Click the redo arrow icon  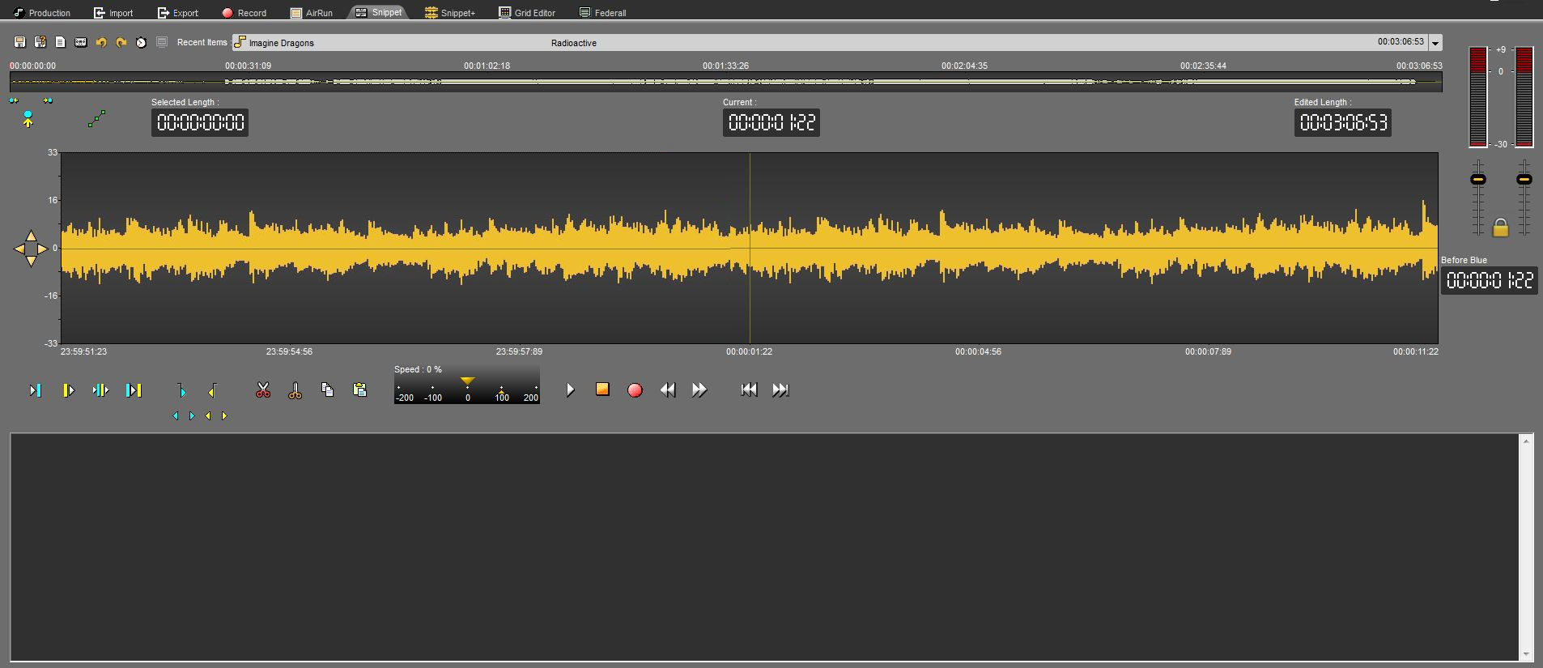coord(121,42)
